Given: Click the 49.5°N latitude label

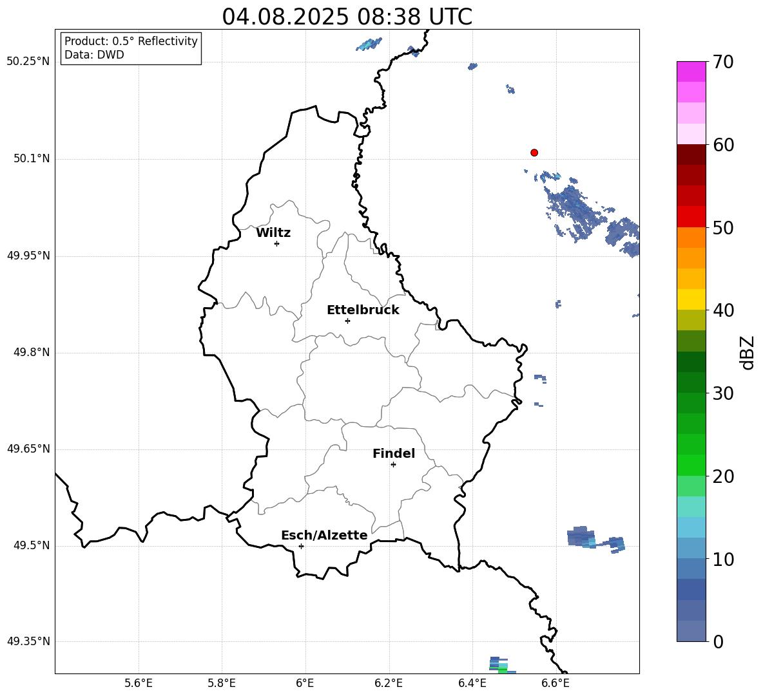Looking at the screenshot, I should click(32, 545).
